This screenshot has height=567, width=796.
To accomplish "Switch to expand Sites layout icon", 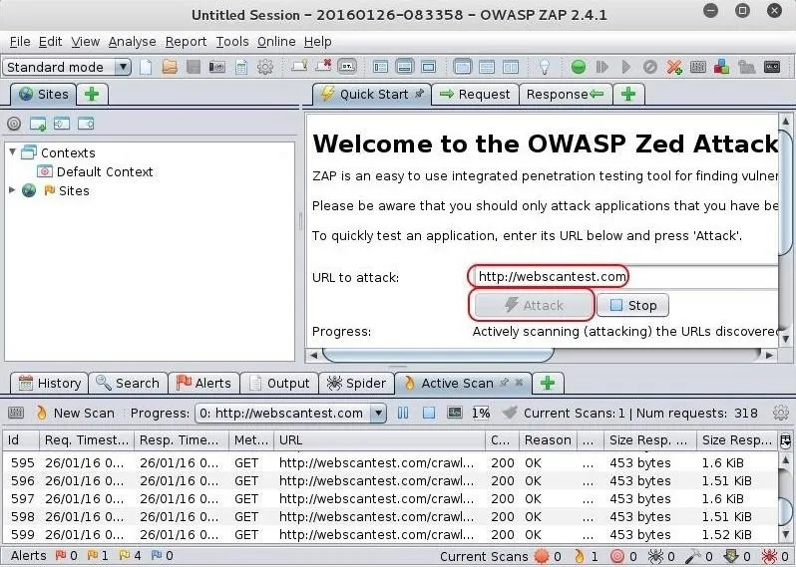I will (x=380, y=67).
